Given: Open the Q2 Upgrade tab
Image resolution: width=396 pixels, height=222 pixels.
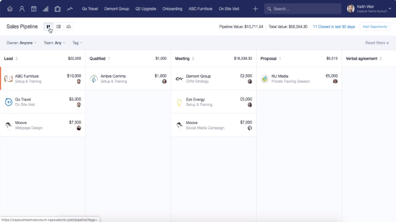Looking at the screenshot, I should (146, 9).
